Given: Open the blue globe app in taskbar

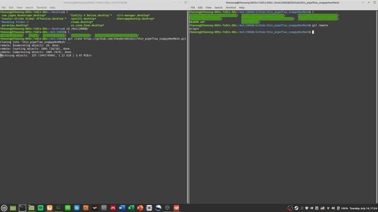Looking at the screenshot, I should (158, 208).
